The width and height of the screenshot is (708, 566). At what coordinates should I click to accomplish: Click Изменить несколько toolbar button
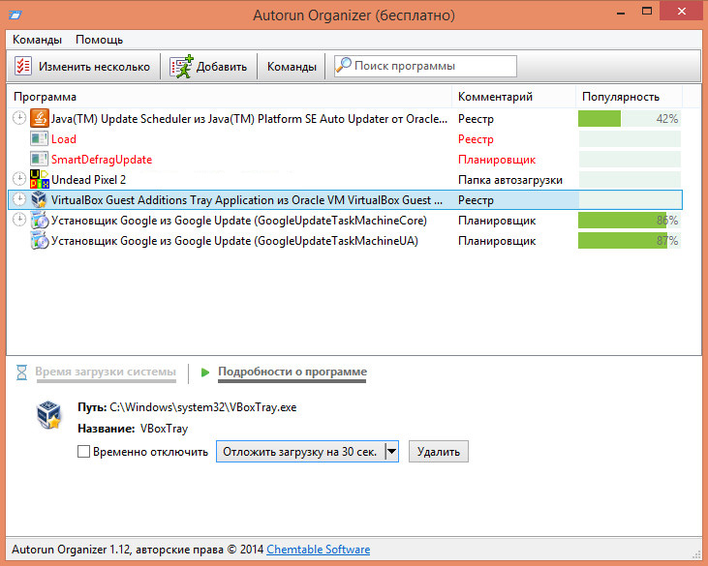pos(83,67)
